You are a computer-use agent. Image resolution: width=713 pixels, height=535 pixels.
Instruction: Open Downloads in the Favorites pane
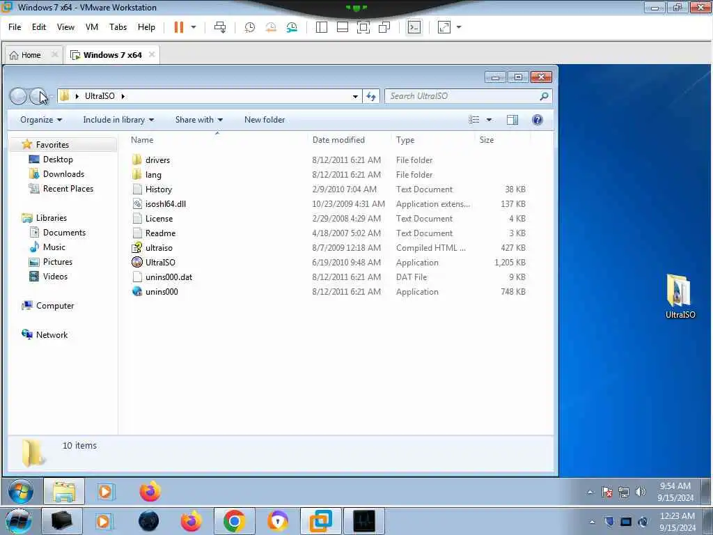pos(63,173)
